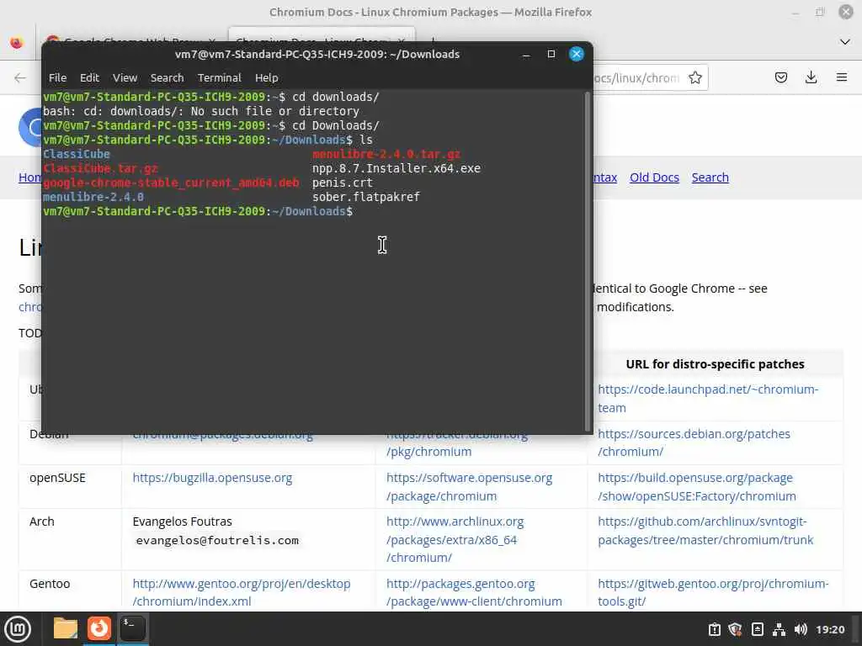The width and height of the screenshot is (862, 646).
Task: Click terminal prompt line after Downloads$
Action: pos(198,211)
